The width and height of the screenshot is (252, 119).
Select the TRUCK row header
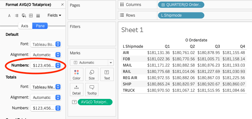tap(129, 90)
